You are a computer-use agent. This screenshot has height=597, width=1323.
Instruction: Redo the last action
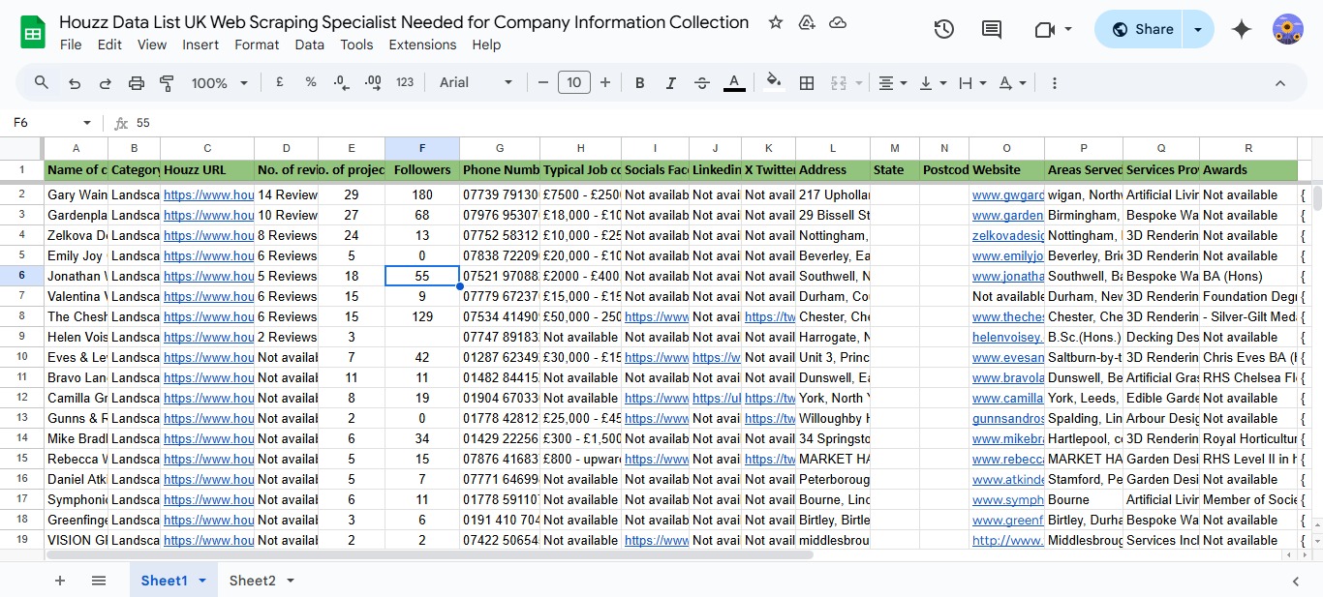[x=106, y=83]
